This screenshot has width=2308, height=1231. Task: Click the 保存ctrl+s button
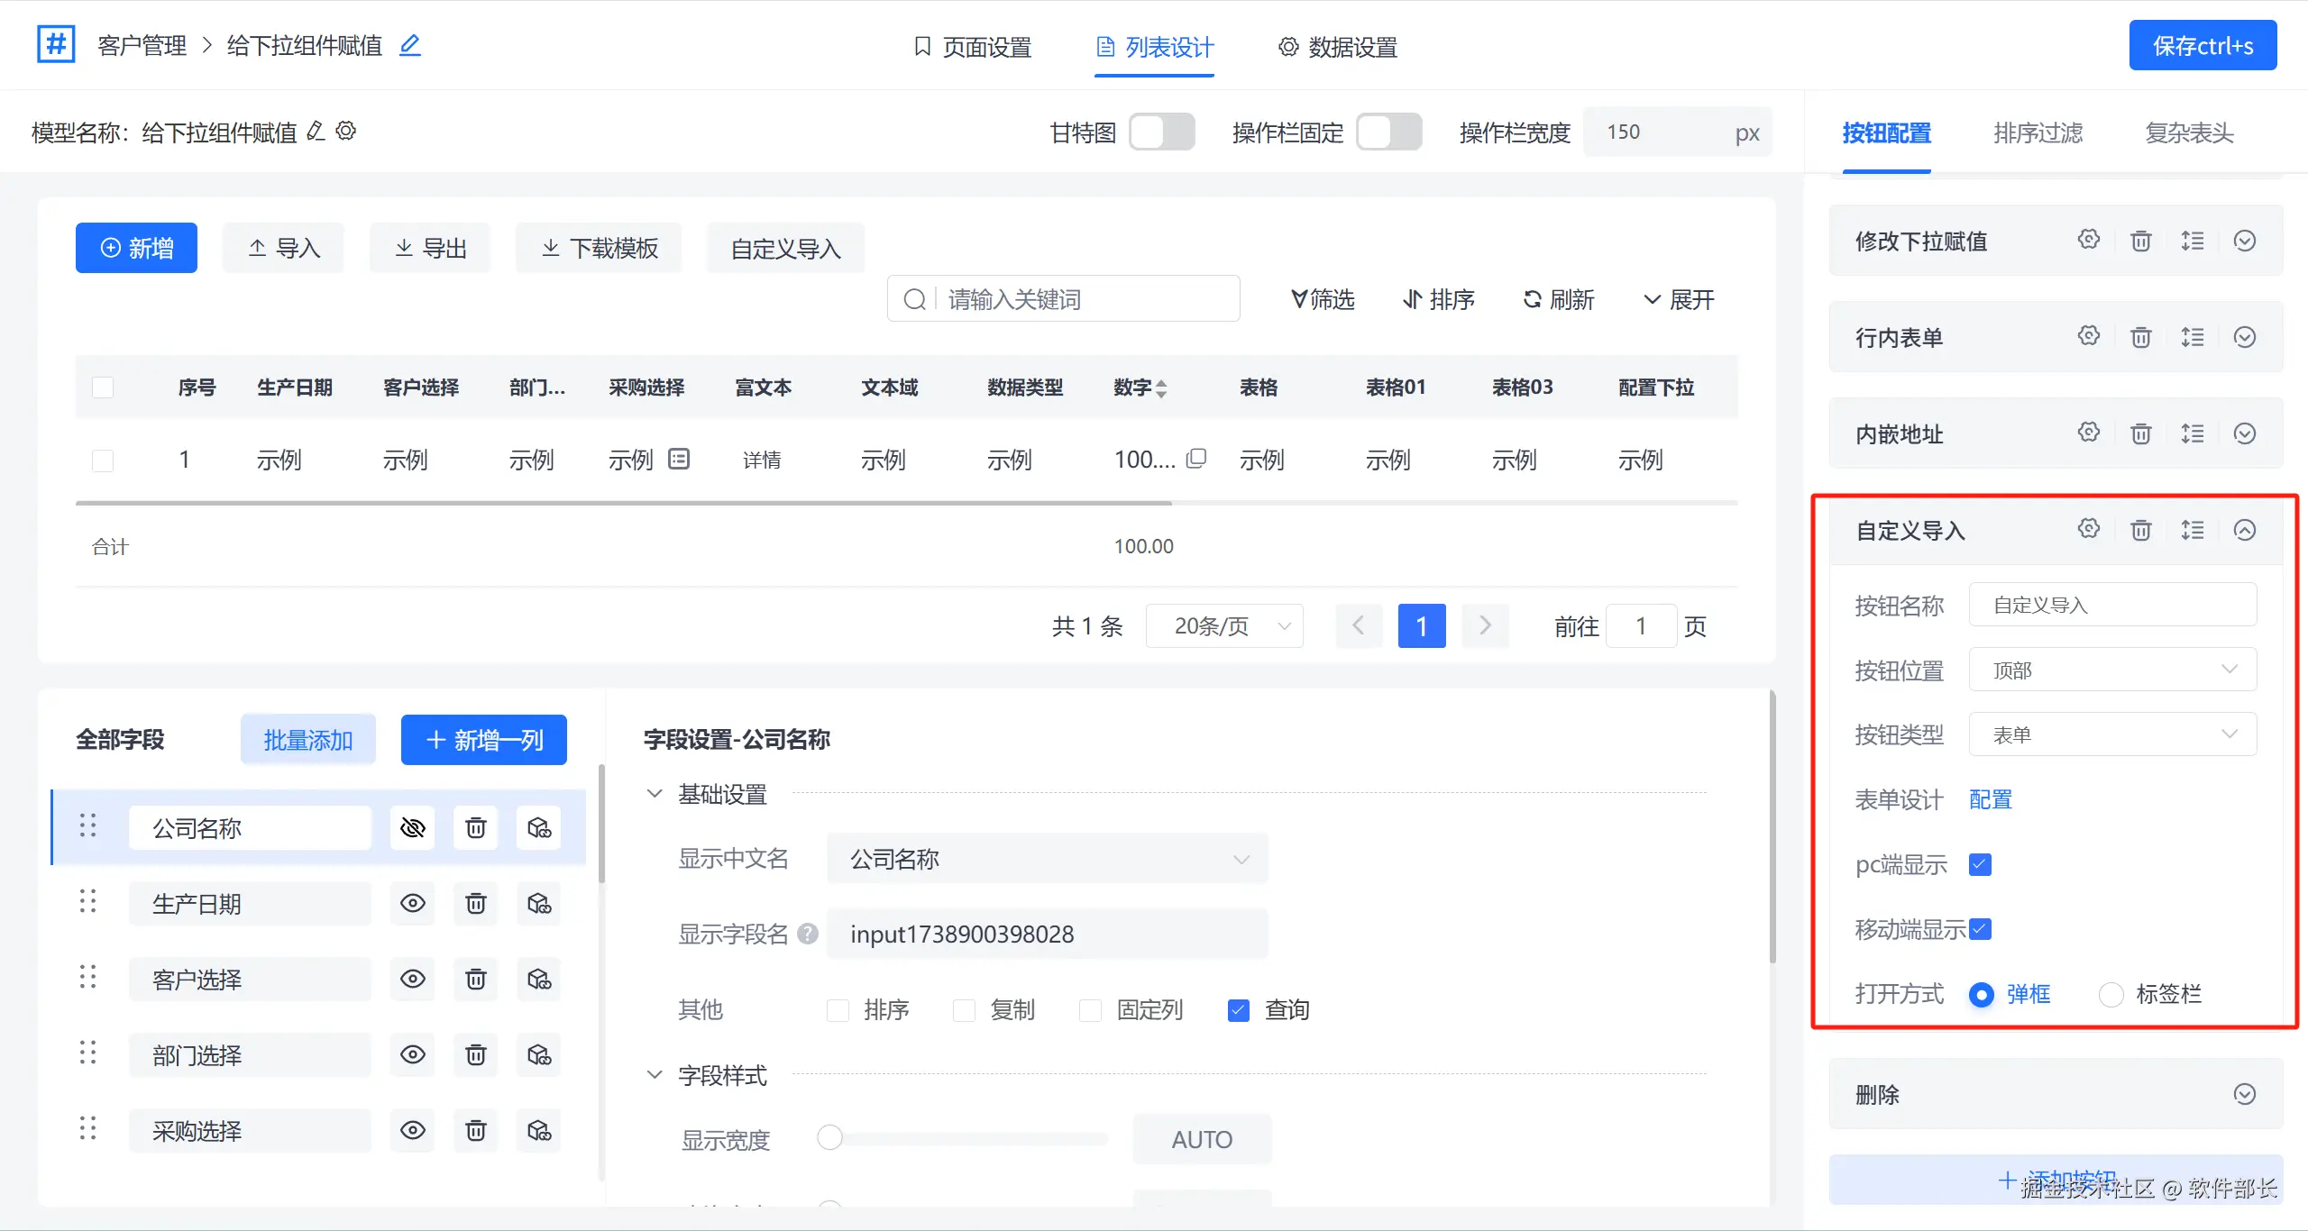coord(2202,46)
